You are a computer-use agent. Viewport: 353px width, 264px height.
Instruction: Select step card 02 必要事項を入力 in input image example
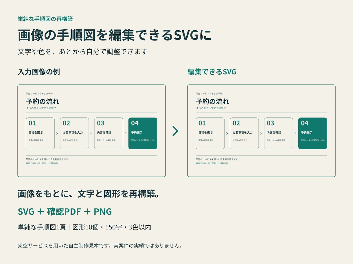click(x=74, y=133)
